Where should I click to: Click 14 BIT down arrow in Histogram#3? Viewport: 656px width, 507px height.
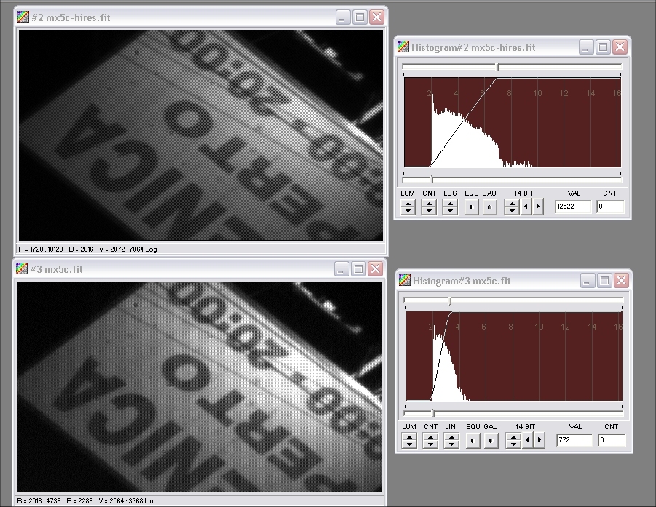tap(513, 444)
